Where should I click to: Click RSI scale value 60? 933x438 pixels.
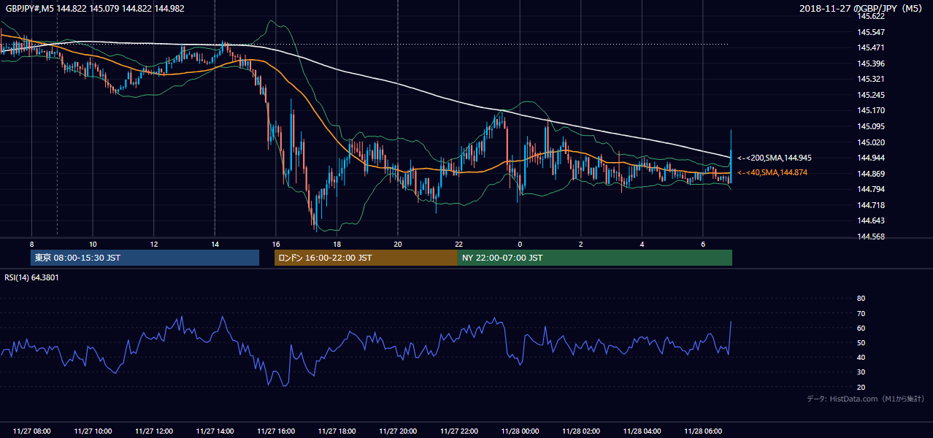pyautogui.click(x=861, y=328)
